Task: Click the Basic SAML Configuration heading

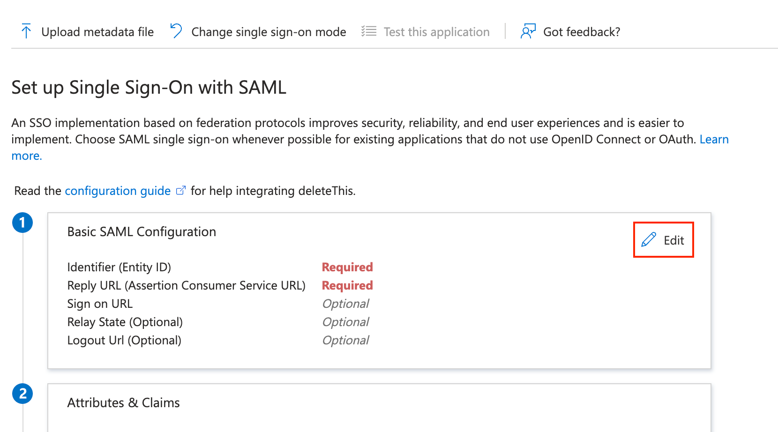Action: point(142,232)
